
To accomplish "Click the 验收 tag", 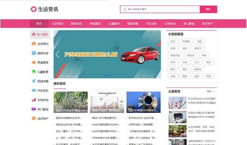I will [185, 76].
